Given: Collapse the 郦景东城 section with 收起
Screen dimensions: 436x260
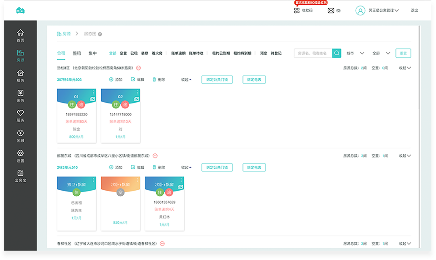Looking at the screenshot, I should click(405, 156).
